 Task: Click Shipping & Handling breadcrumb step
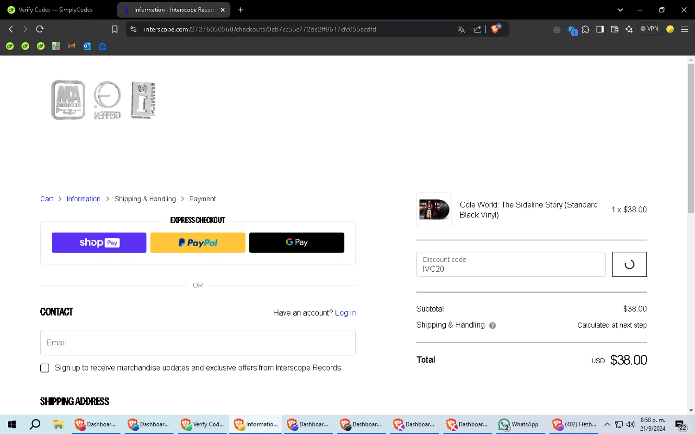[145, 199]
